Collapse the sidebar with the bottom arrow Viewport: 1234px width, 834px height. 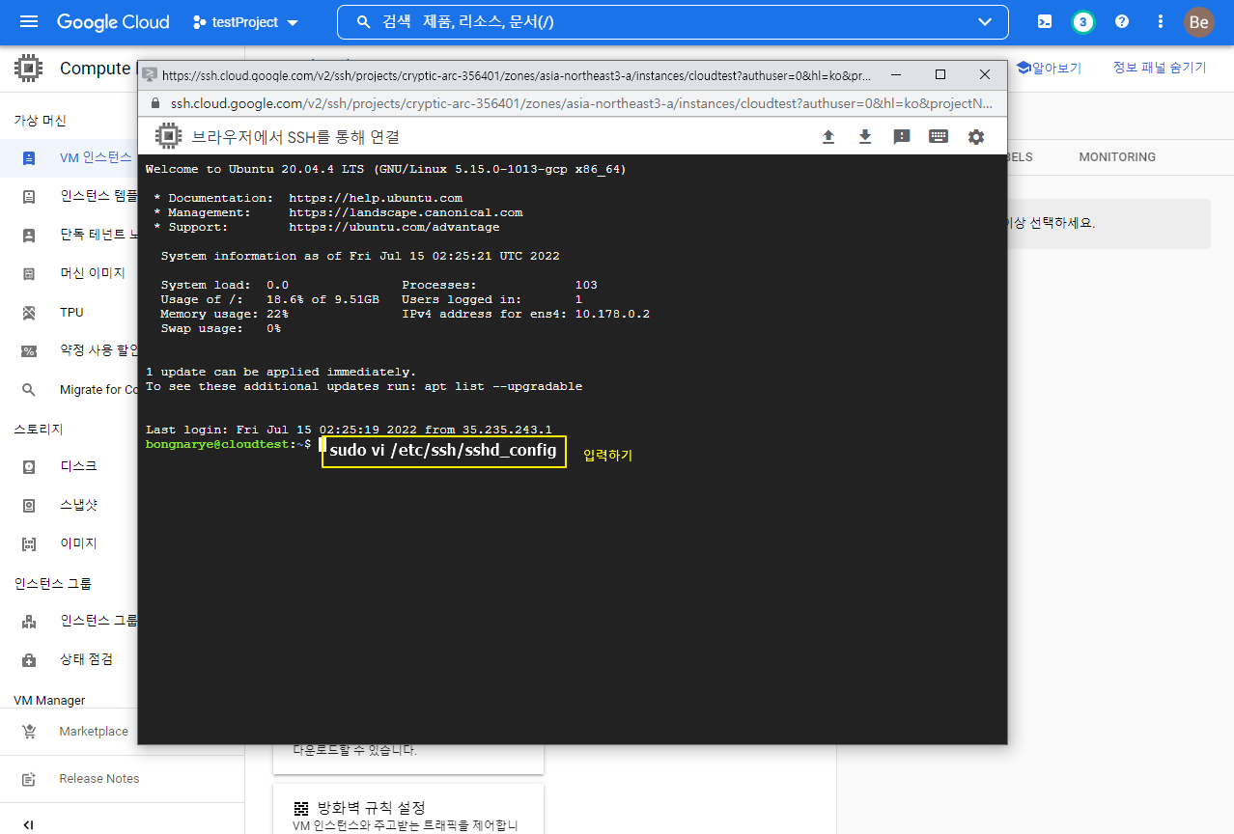pyautogui.click(x=28, y=824)
